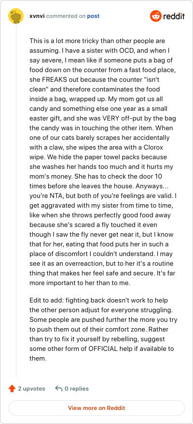The image size is (193, 424).
Task: Click the xvnvi Snoo avatar icon
Action: pos(16,16)
